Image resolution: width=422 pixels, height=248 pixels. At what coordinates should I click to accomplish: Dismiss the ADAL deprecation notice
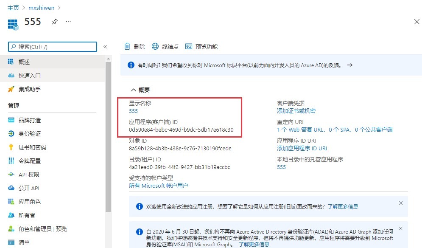point(401,228)
